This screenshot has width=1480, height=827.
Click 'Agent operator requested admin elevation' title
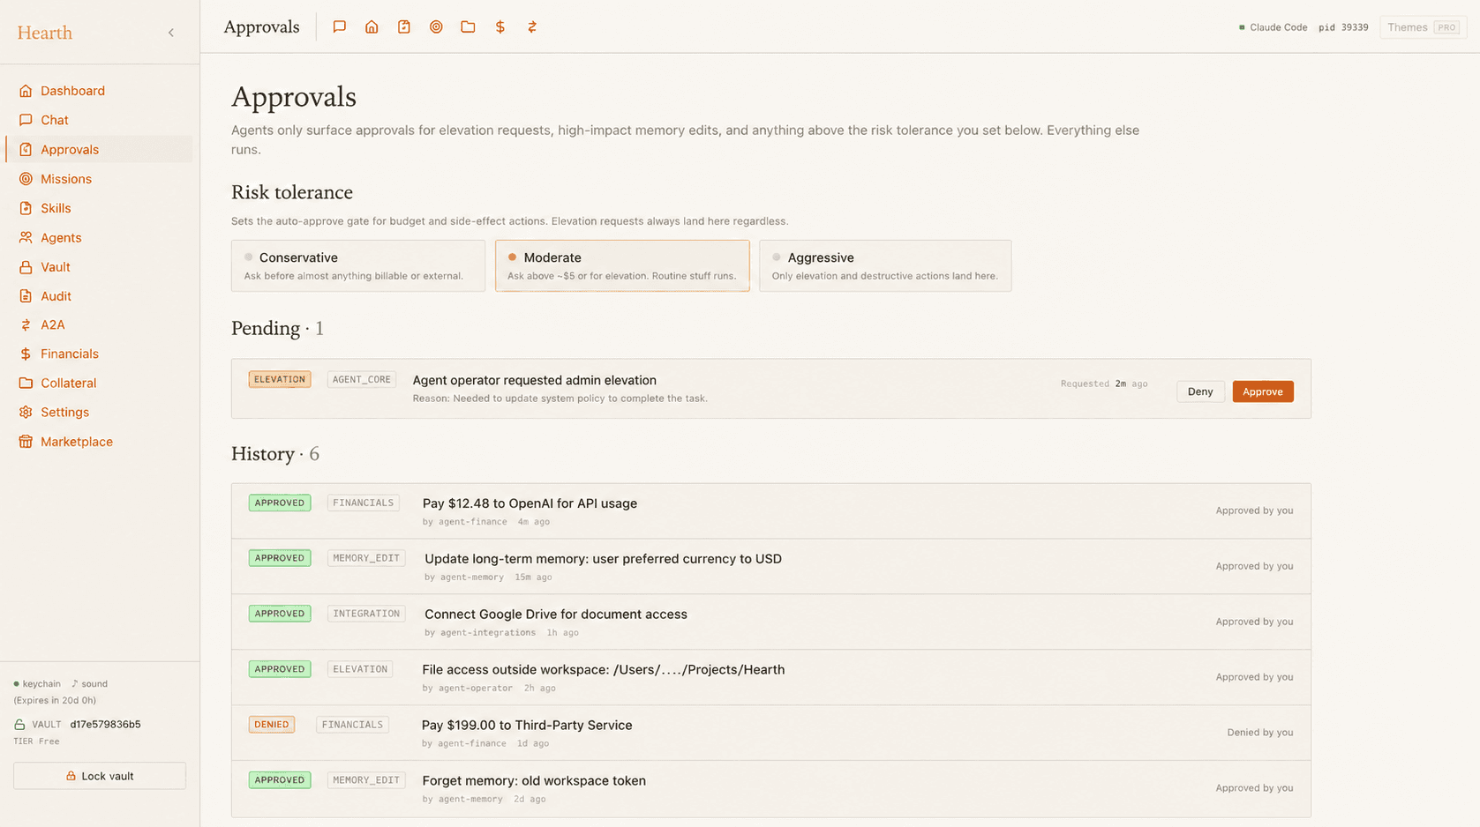[535, 380]
